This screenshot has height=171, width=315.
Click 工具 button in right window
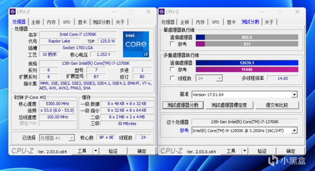point(231,151)
